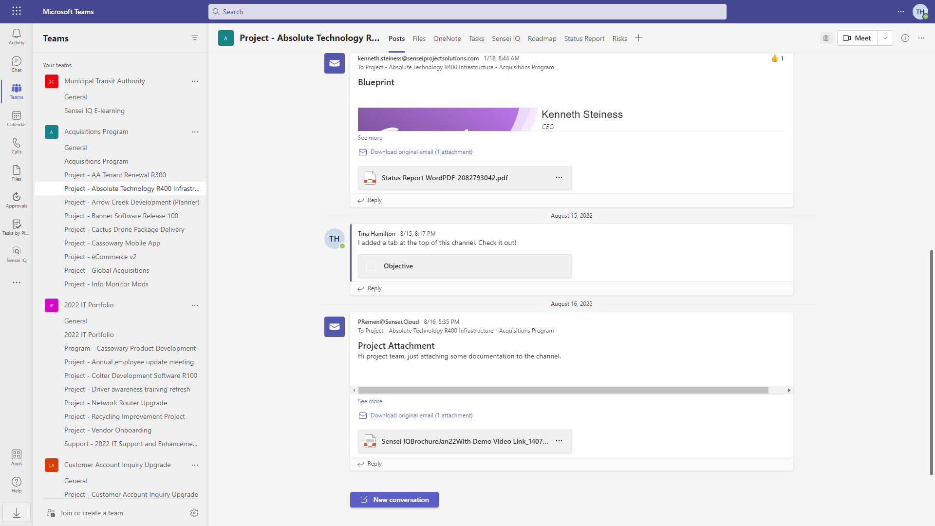Image resolution: width=935 pixels, height=526 pixels.
Task: Select Sensei IQ E-learning channel
Action: [x=94, y=111]
